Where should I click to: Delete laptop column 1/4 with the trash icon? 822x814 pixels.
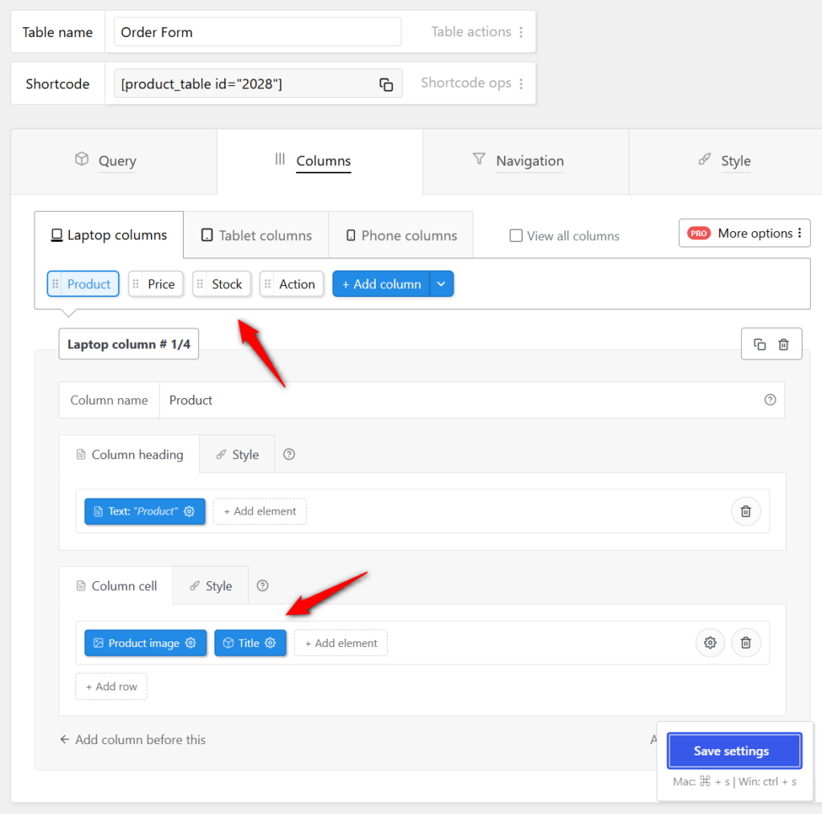click(783, 344)
